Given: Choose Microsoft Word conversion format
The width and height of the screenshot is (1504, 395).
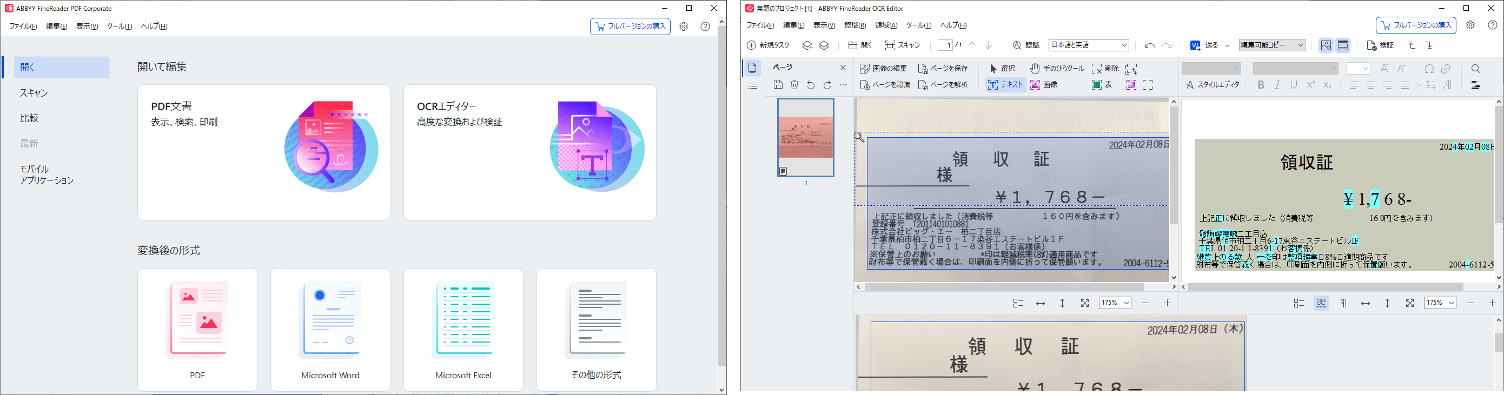Looking at the screenshot, I should tap(330, 330).
